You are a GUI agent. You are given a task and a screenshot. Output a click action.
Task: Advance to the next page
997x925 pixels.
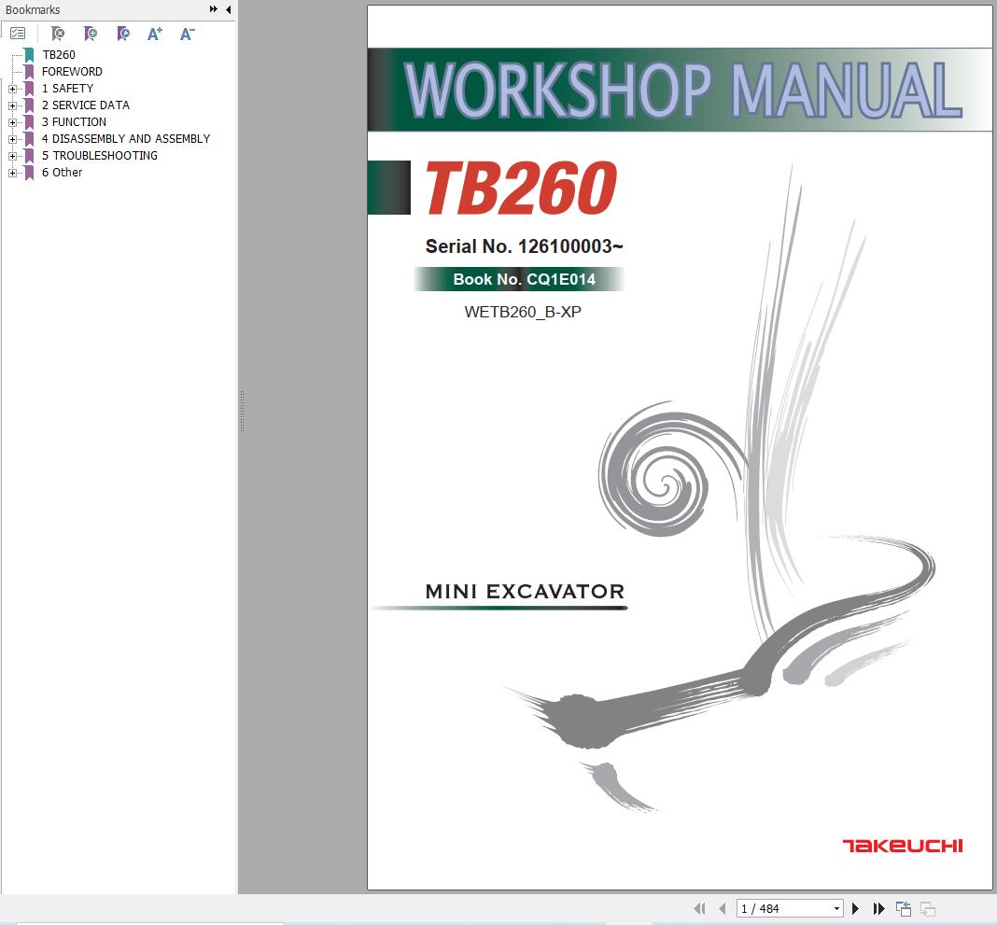point(856,907)
